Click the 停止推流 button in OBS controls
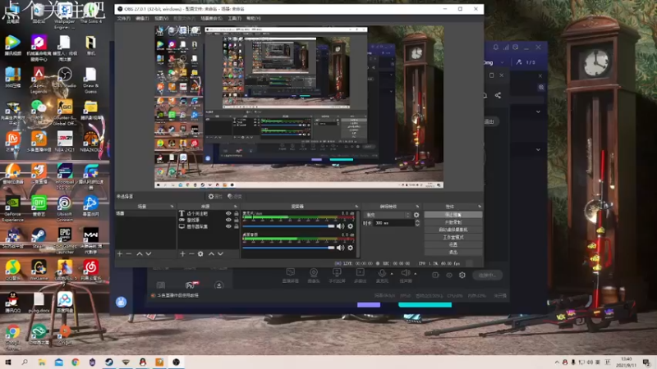The image size is (657, 369). [453, 215]
